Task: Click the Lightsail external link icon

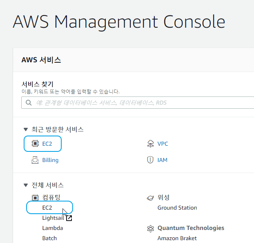Action: pos(69,218)
